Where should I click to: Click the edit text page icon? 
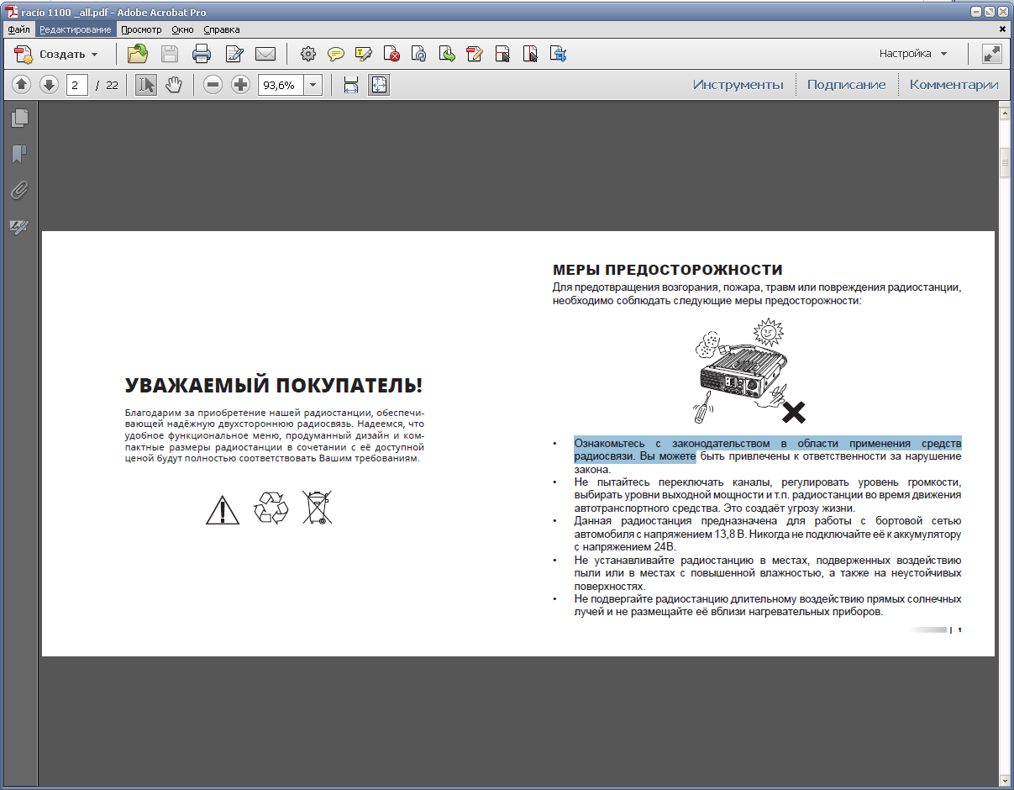point(234,55)
